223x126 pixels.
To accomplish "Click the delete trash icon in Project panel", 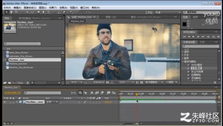I will [28, 83].
